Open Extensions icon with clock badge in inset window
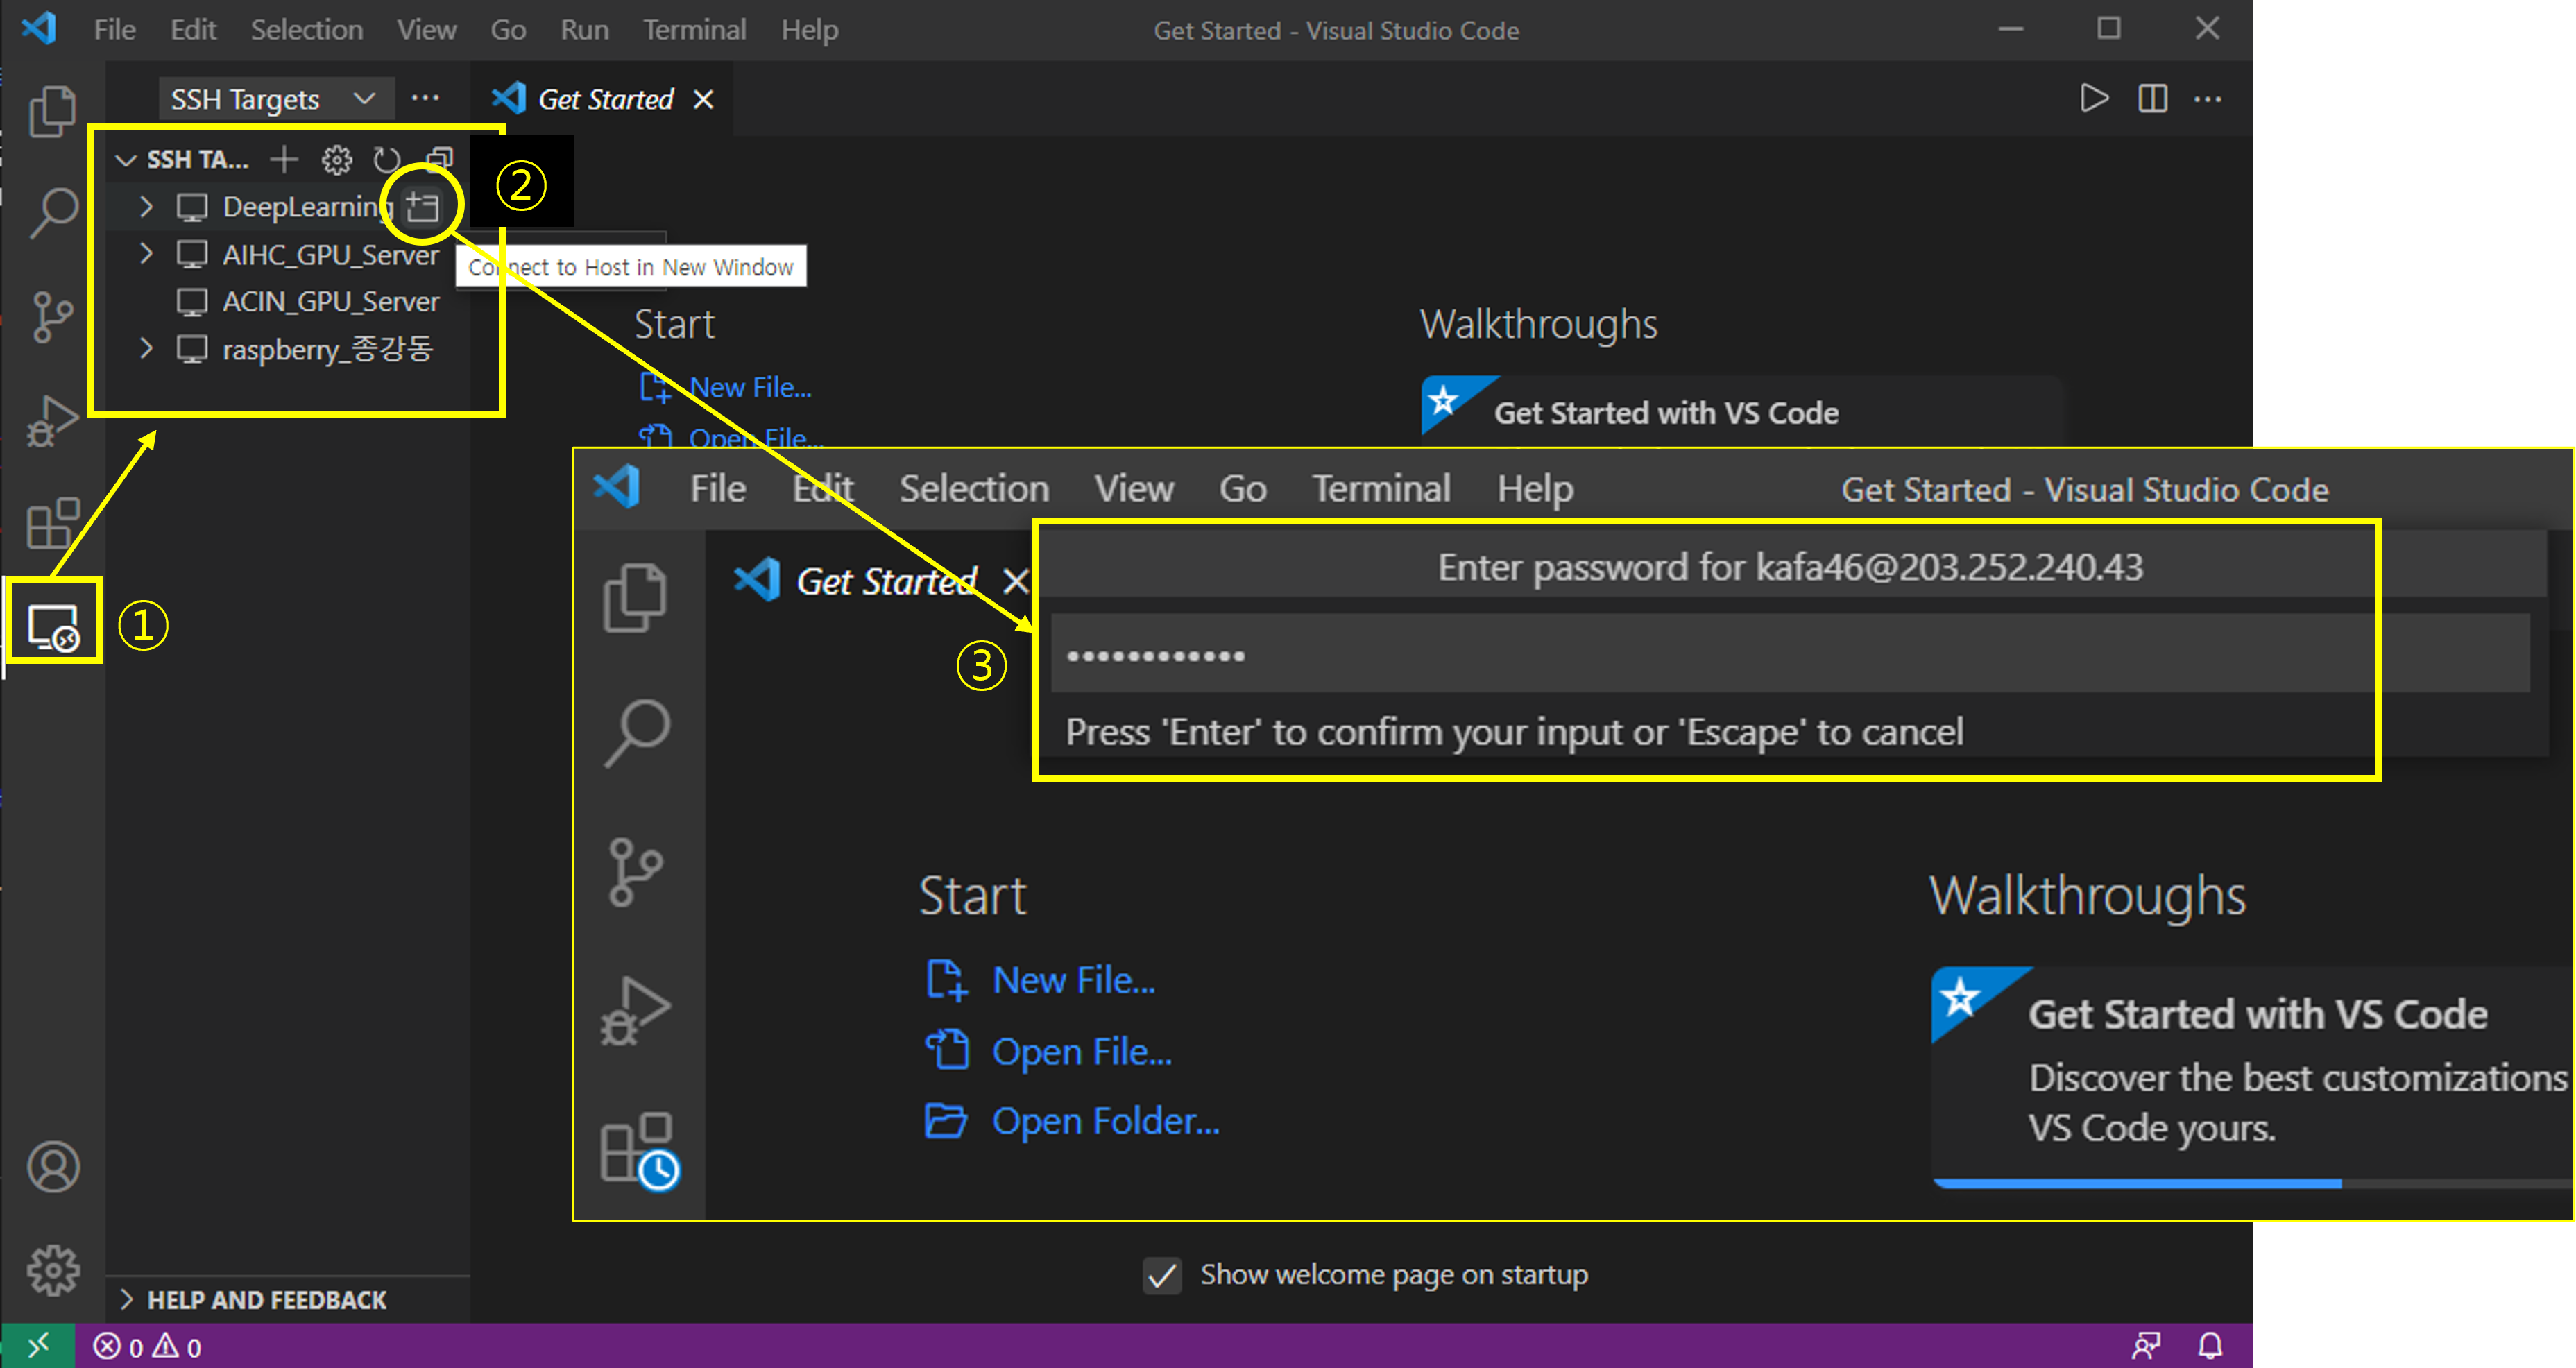The image size is (2576, 1368). (x=640, y=1150)
